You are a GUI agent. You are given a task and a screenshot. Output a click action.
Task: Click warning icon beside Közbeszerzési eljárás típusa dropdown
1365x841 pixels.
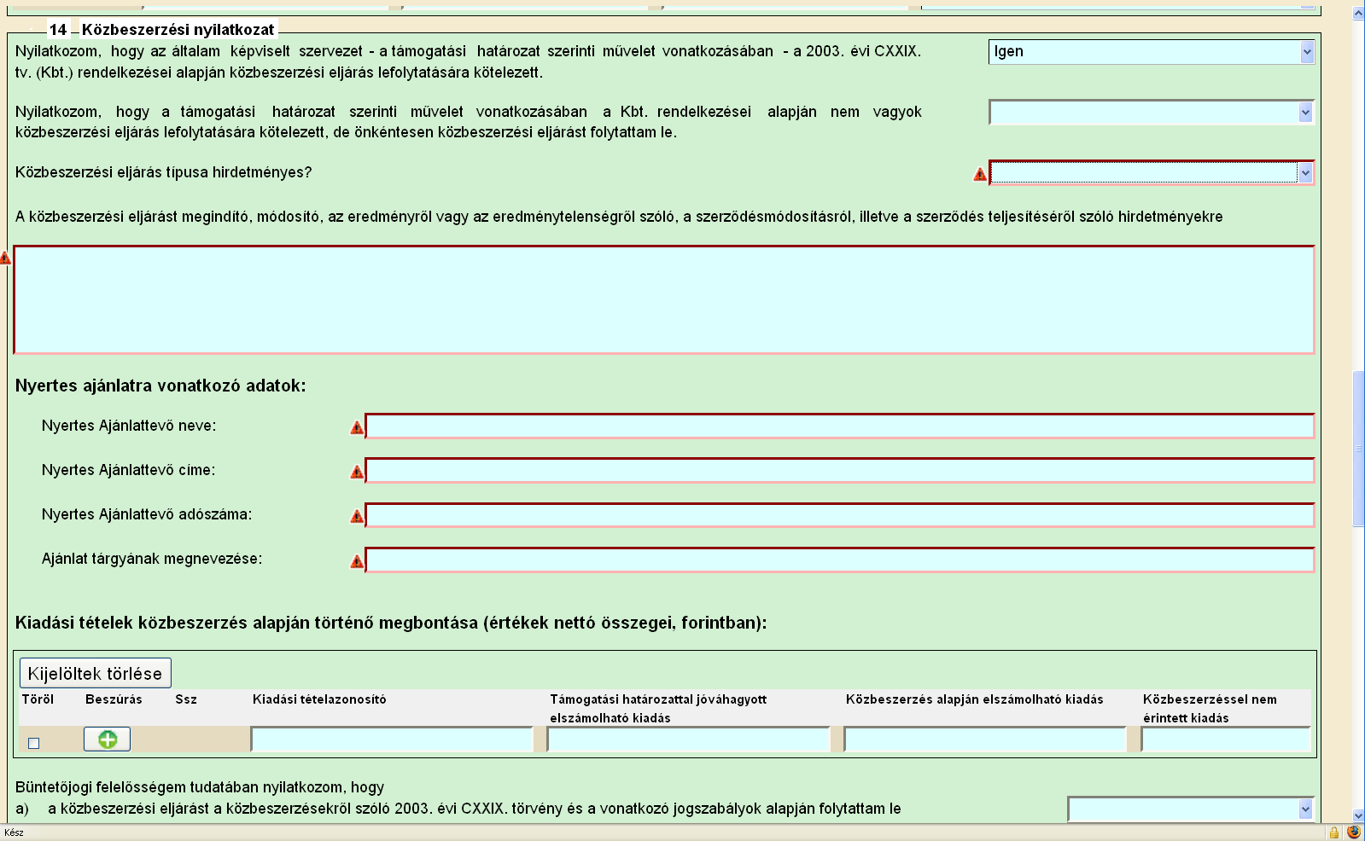(980, 174)
